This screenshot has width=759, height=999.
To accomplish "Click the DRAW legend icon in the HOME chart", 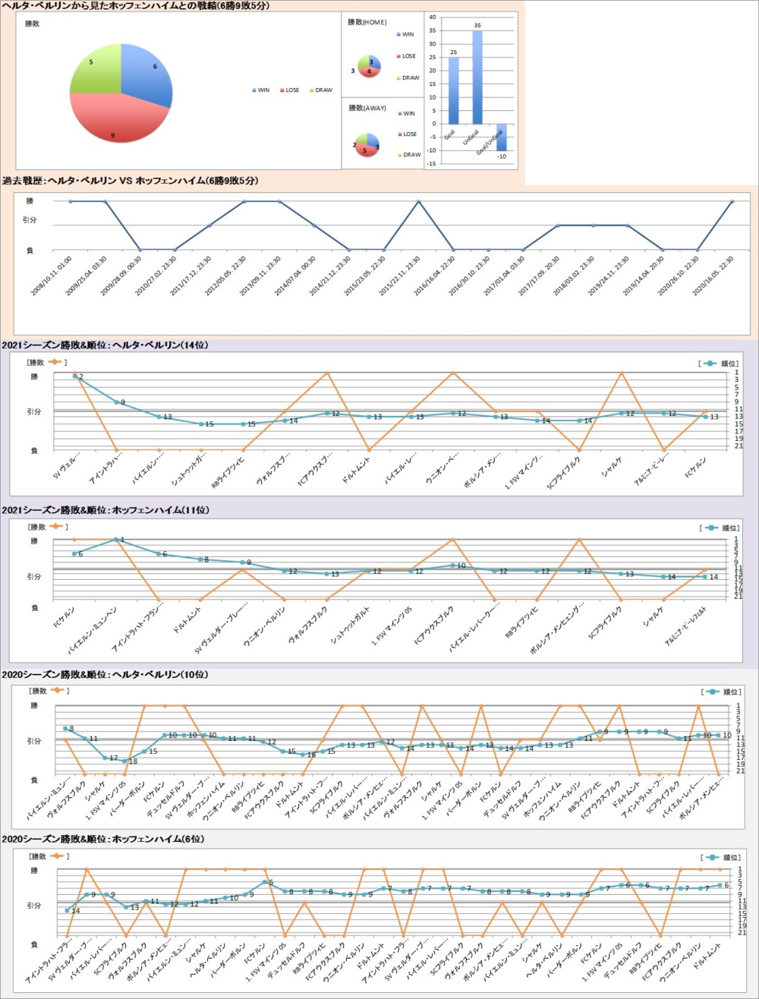I will [398, 78].
